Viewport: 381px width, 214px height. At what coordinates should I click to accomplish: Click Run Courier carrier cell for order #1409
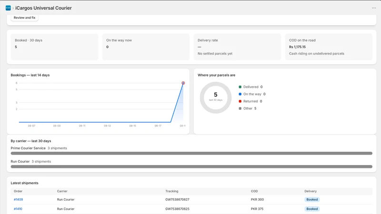coord(66,199)
